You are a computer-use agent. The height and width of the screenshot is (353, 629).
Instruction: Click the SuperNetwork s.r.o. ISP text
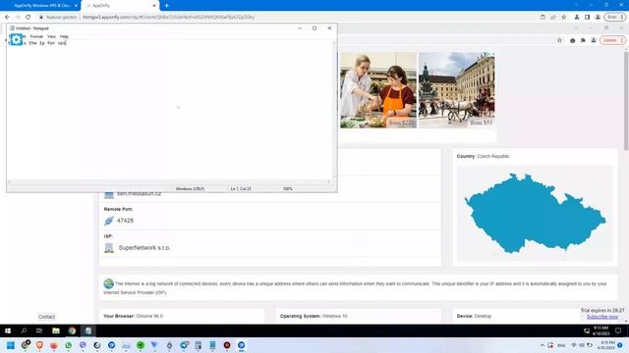click(144, 248)
